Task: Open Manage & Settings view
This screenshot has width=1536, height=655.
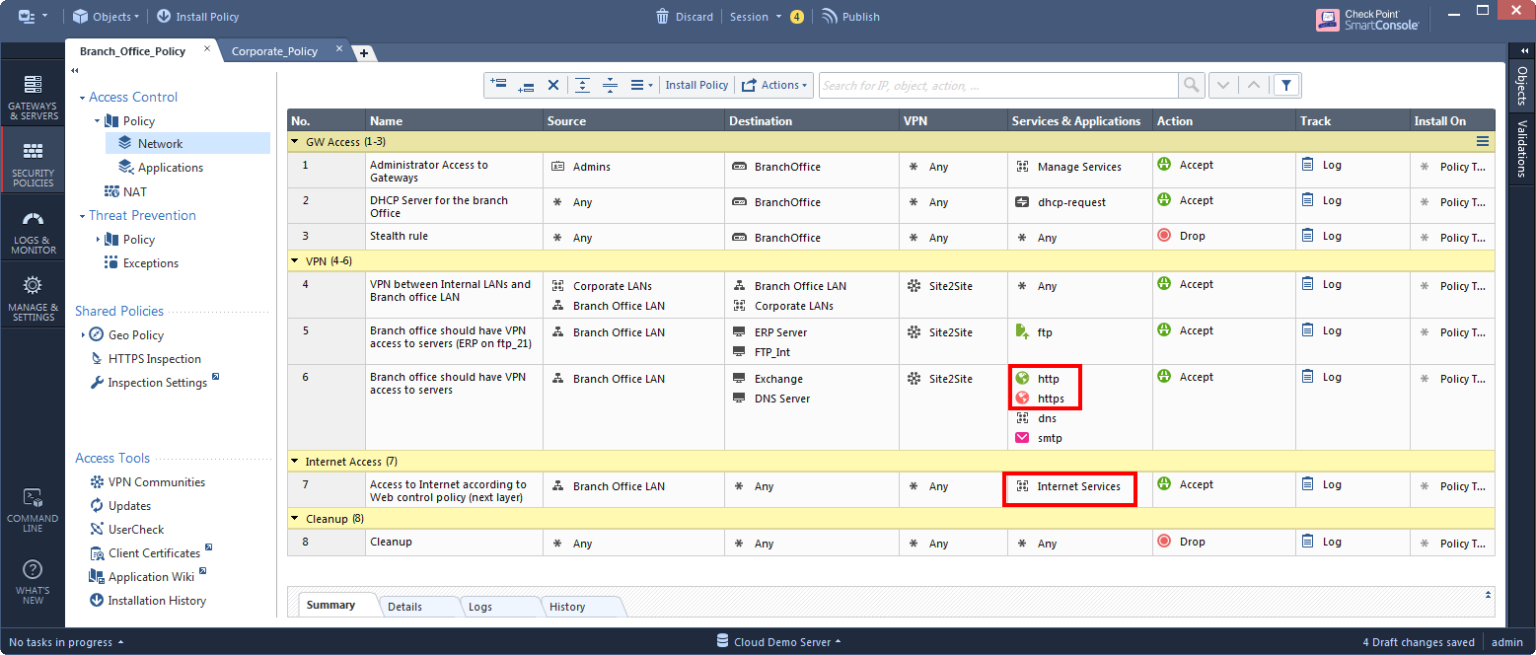Action: point(33,299)
